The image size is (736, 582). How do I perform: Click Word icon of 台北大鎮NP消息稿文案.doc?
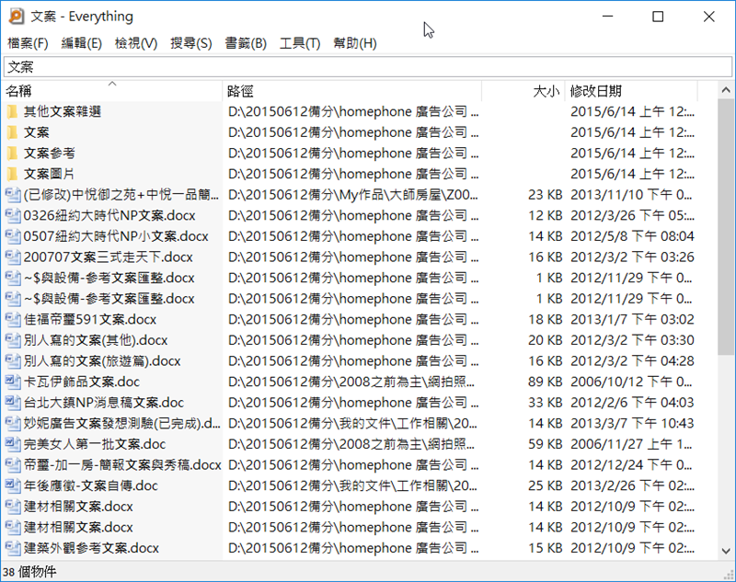tap(13, 403)
